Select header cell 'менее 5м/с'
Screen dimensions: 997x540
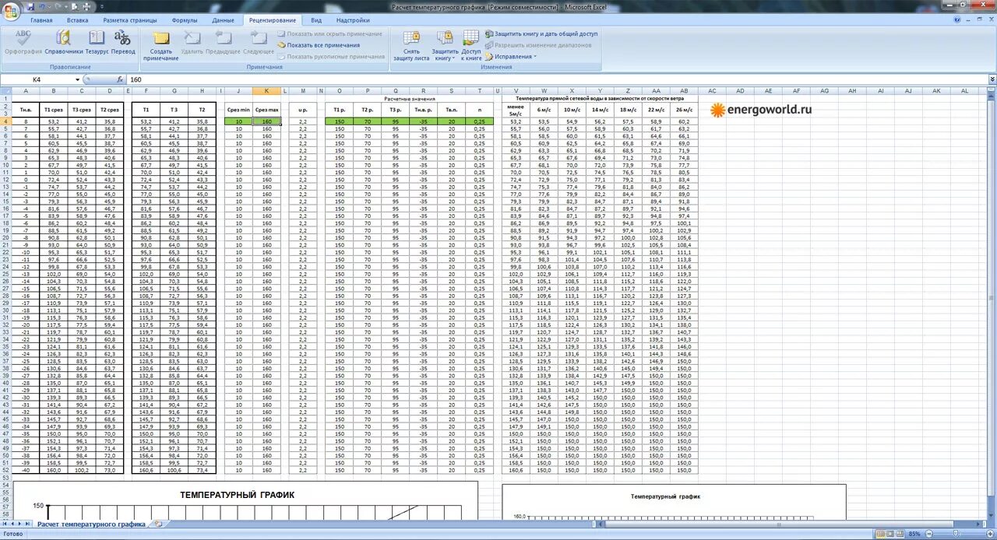click(x=516, y=110)
